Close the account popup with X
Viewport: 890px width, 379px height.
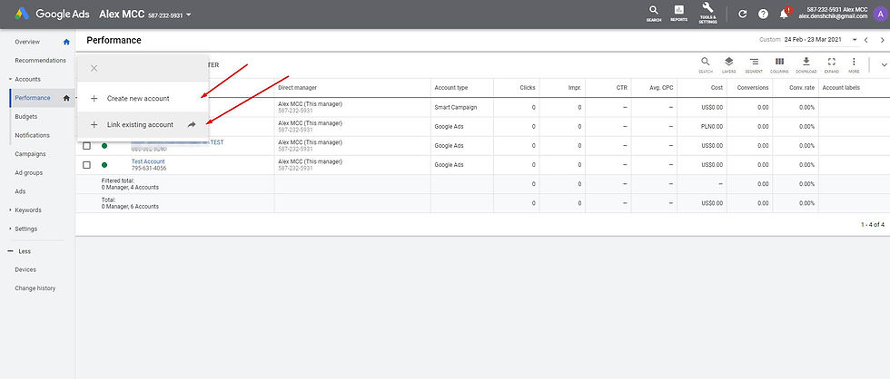click(x=94, y=68)
